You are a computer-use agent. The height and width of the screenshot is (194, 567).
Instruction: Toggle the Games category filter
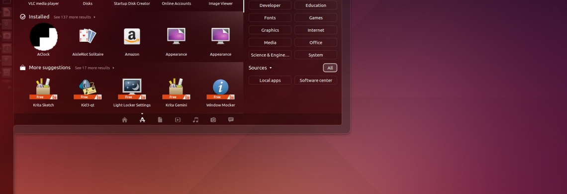coord(316,18)
